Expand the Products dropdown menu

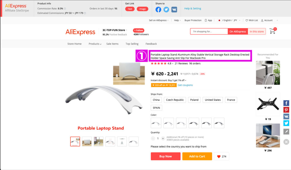[95, 44]
